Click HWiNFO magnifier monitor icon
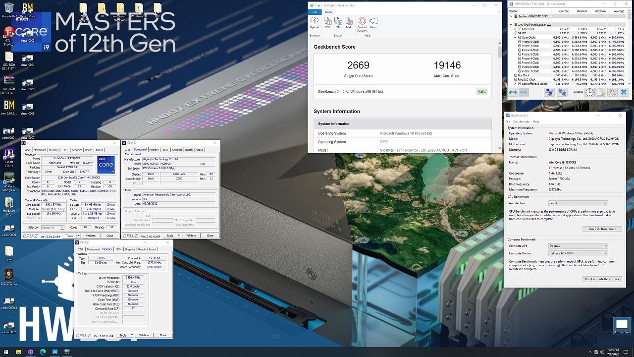Screen dimensions: 634x357 point(549,92)
